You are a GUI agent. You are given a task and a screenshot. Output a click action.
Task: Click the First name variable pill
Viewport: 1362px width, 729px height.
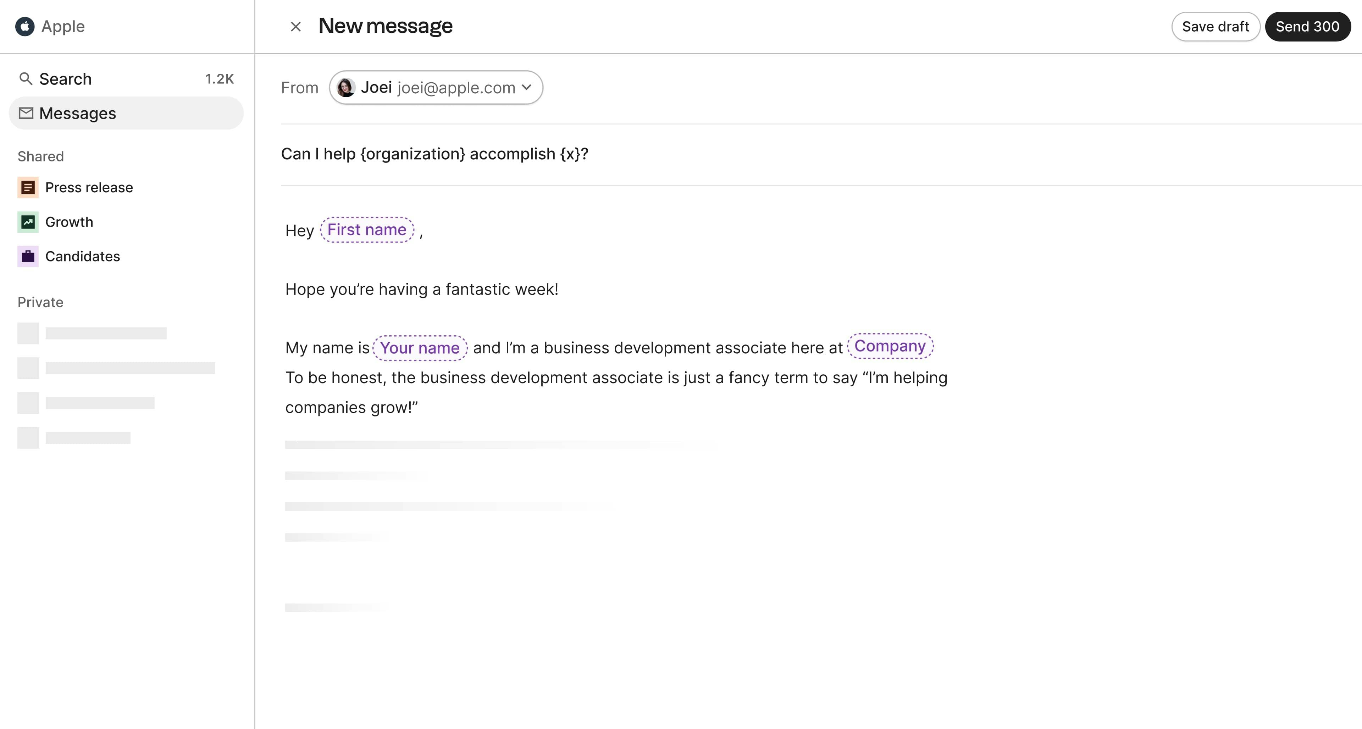point(367,229)
